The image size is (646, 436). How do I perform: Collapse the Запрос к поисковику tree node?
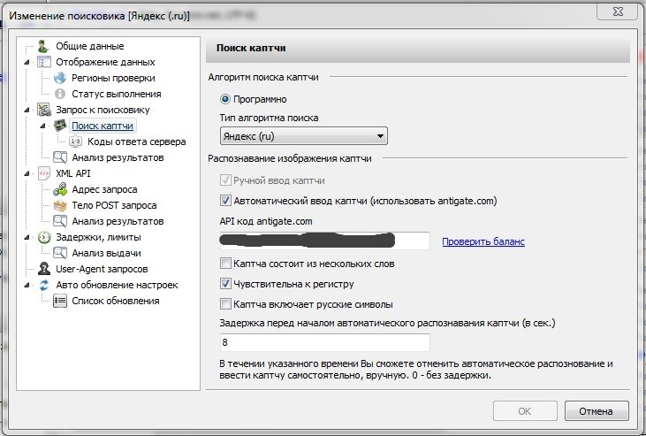tap(28, 110)
